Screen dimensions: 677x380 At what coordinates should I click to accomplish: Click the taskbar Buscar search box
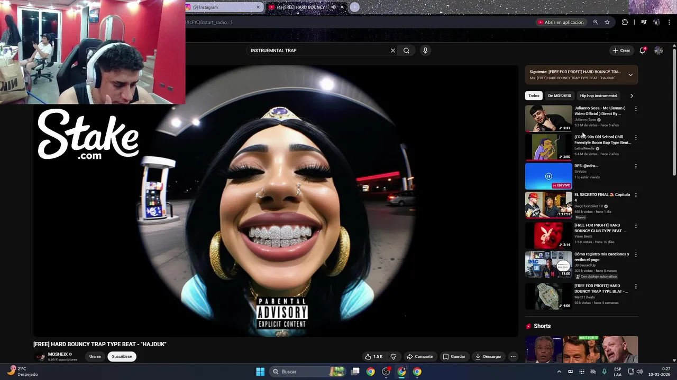309,372
